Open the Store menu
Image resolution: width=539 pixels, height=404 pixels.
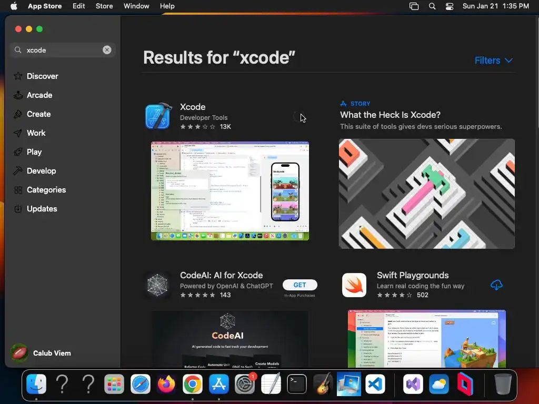(x=104, y=6)
